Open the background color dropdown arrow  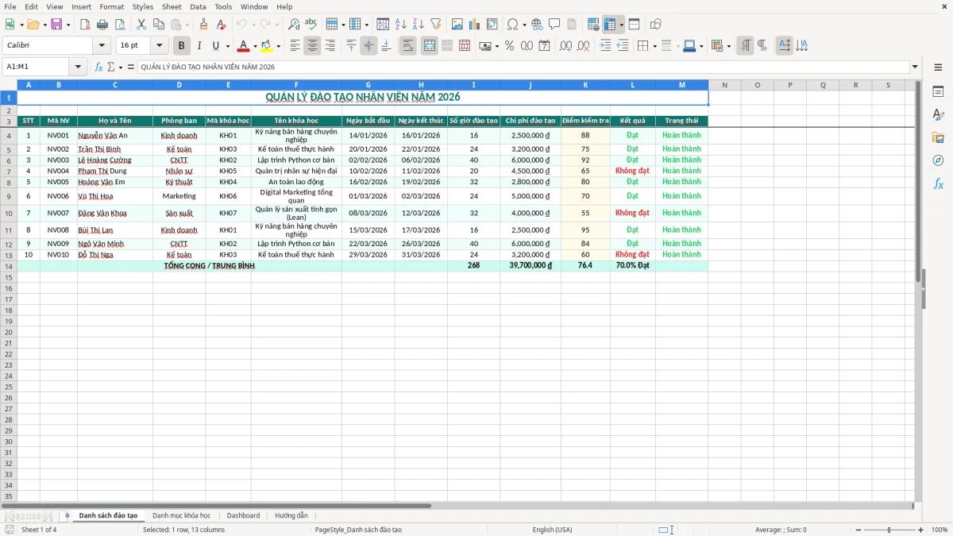point(278,46)
